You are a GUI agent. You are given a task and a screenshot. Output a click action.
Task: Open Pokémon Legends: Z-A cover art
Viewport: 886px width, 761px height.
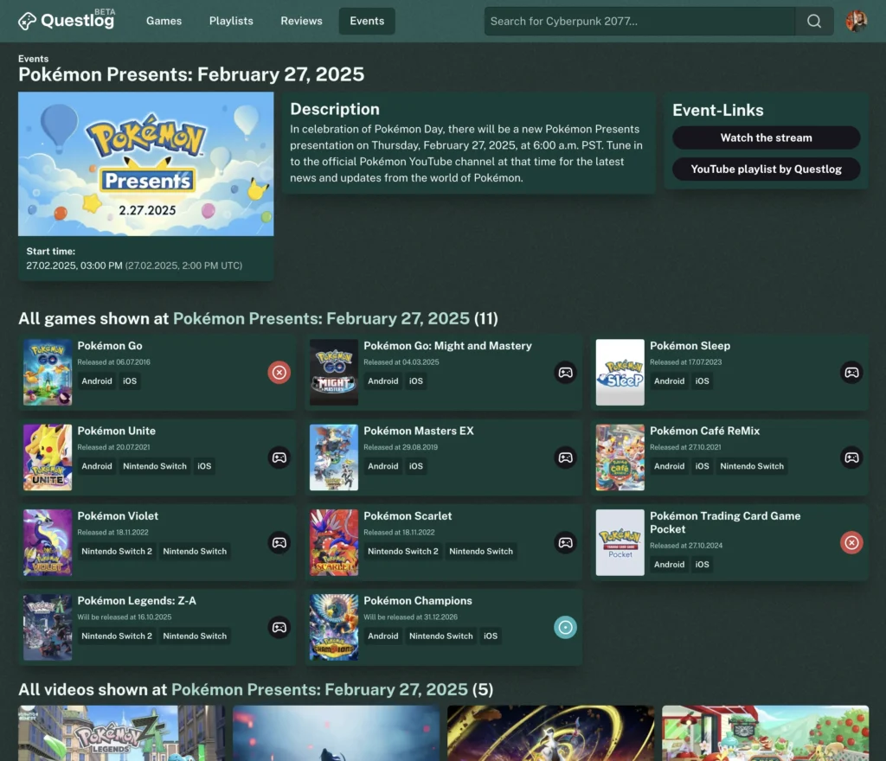48,627
